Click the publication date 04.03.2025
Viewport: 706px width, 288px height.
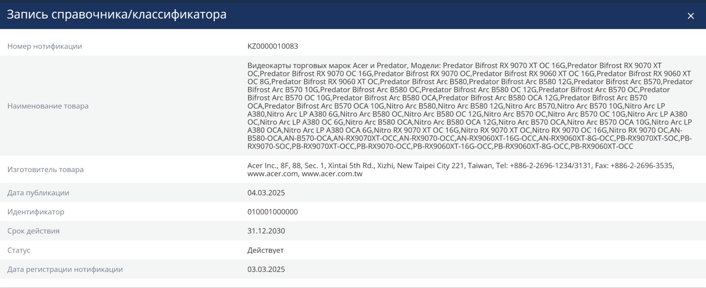pos(266,193)
